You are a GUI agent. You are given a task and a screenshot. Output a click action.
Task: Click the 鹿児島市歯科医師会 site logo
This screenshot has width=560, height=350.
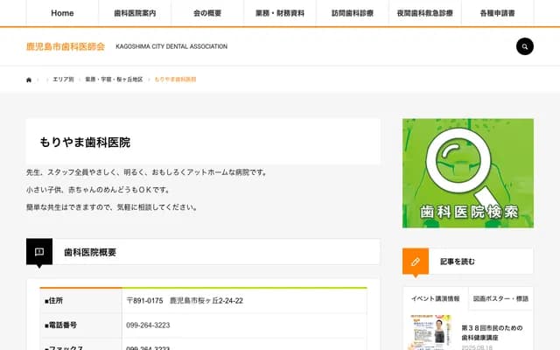(66, 46)
